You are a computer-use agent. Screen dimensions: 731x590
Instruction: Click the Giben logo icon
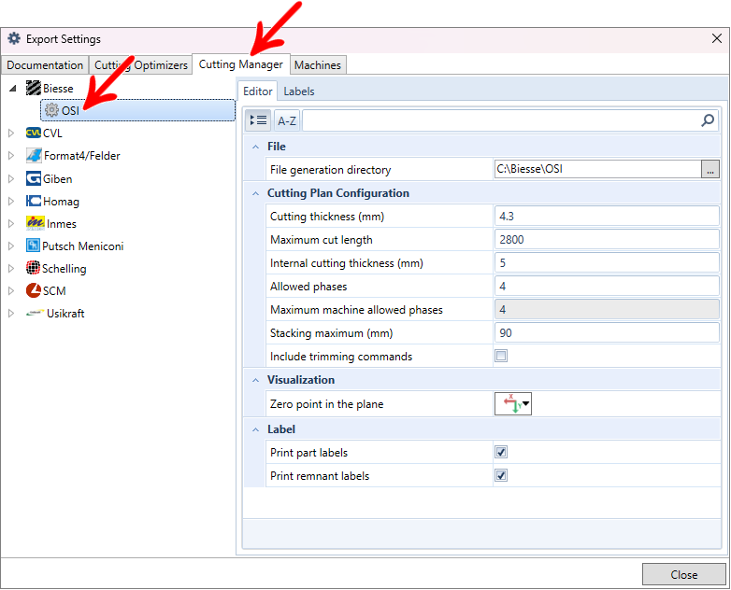[x=34, y=178]
